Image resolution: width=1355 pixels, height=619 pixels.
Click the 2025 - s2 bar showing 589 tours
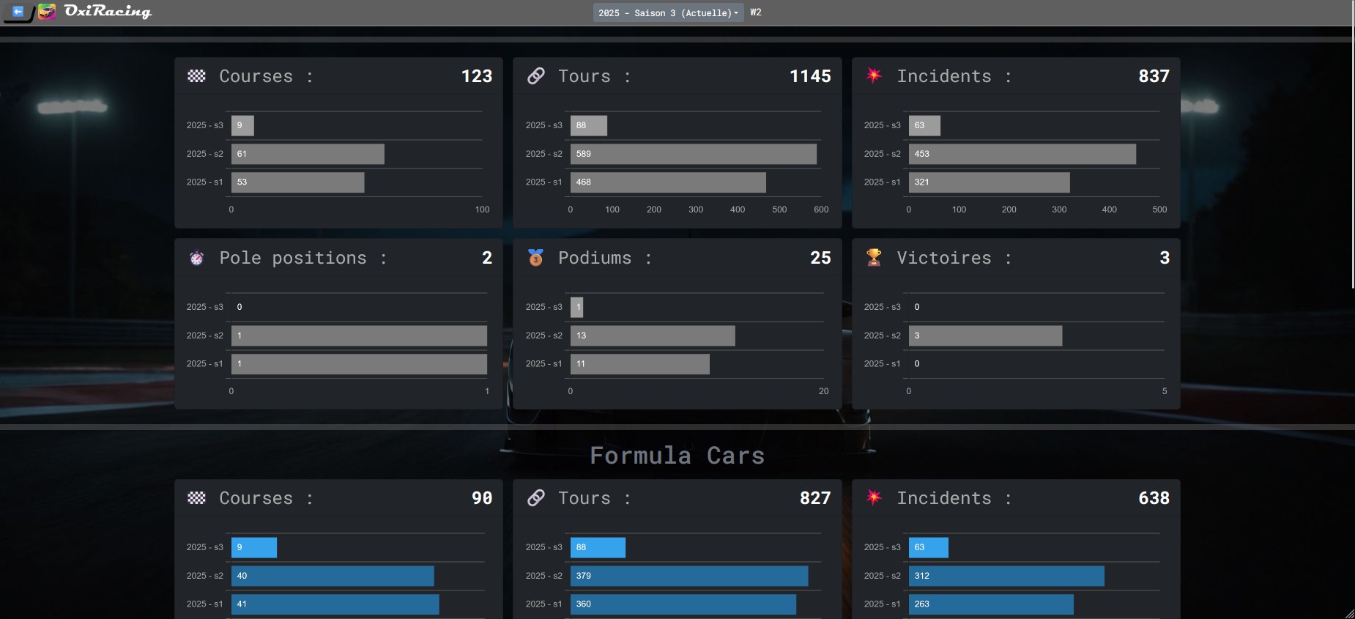(x=694, y=154)
